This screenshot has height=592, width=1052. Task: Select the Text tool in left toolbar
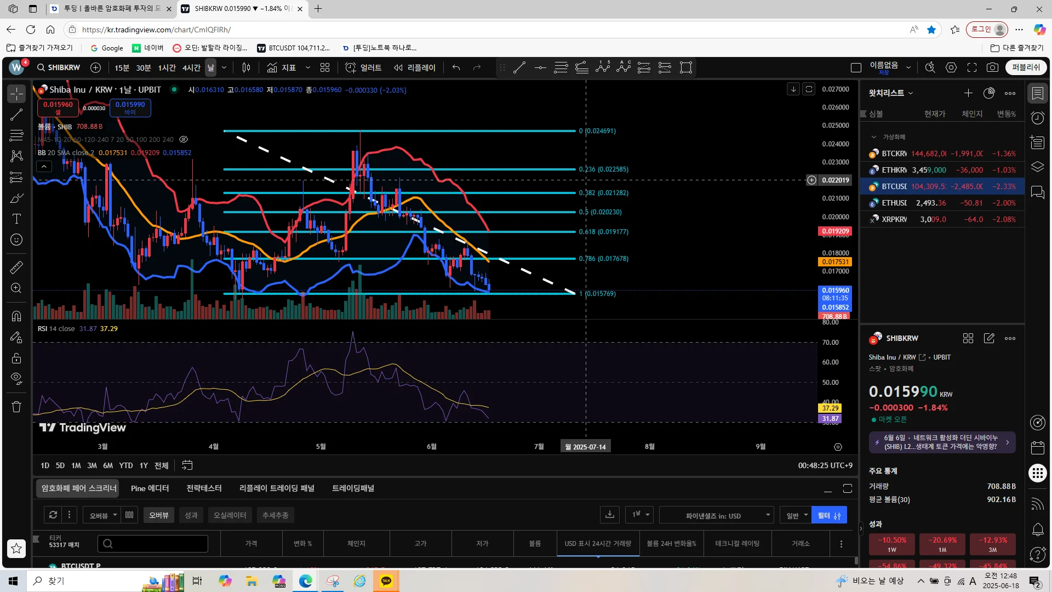(x=16, y=219)
